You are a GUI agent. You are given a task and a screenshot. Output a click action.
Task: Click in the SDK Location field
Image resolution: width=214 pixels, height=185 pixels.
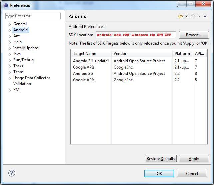pos(135,35)
